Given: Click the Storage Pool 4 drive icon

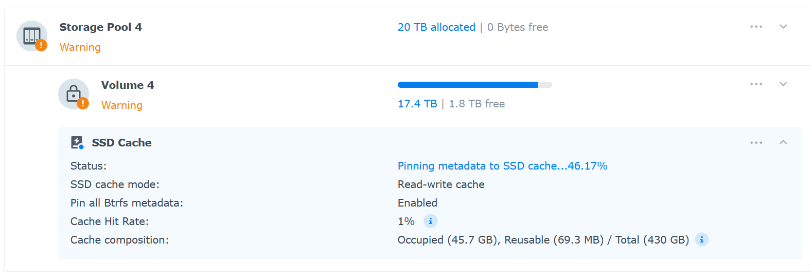Looking at the screenshot, I should pyautogui.click(x=31, y=35).
